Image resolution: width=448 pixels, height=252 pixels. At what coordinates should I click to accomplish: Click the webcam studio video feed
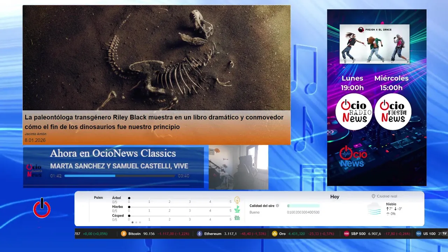238,167
